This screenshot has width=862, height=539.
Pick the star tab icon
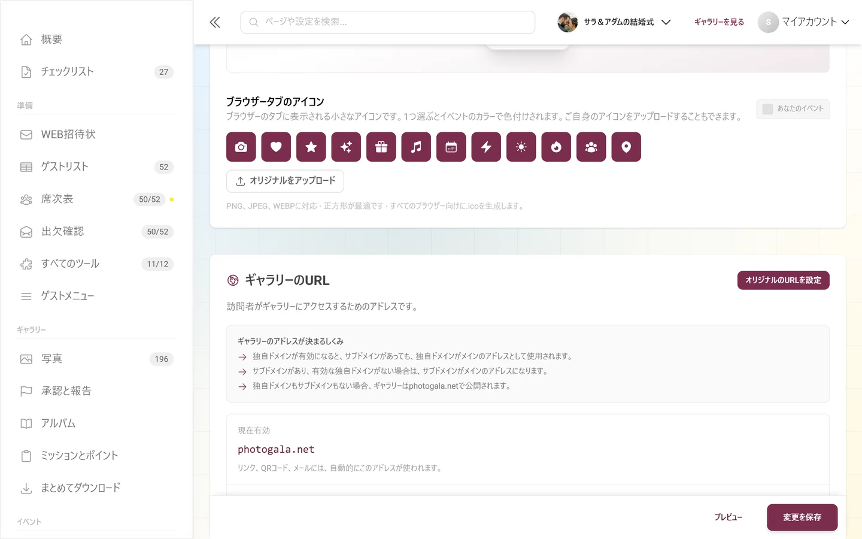pos(311,147)
